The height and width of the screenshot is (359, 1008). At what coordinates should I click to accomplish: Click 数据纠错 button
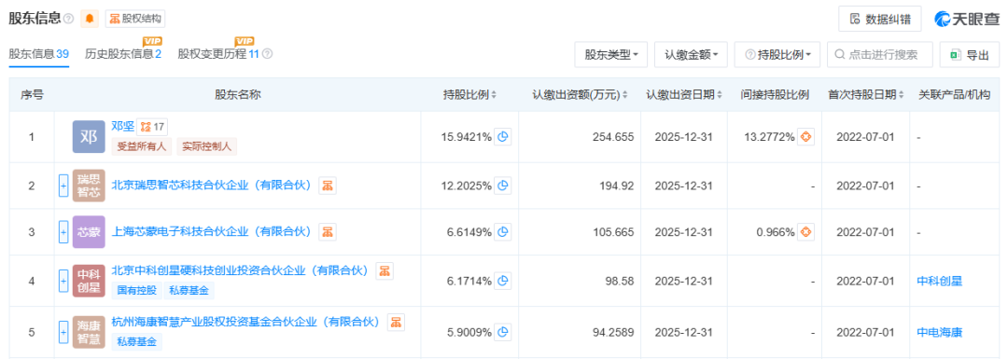point(879,20)
